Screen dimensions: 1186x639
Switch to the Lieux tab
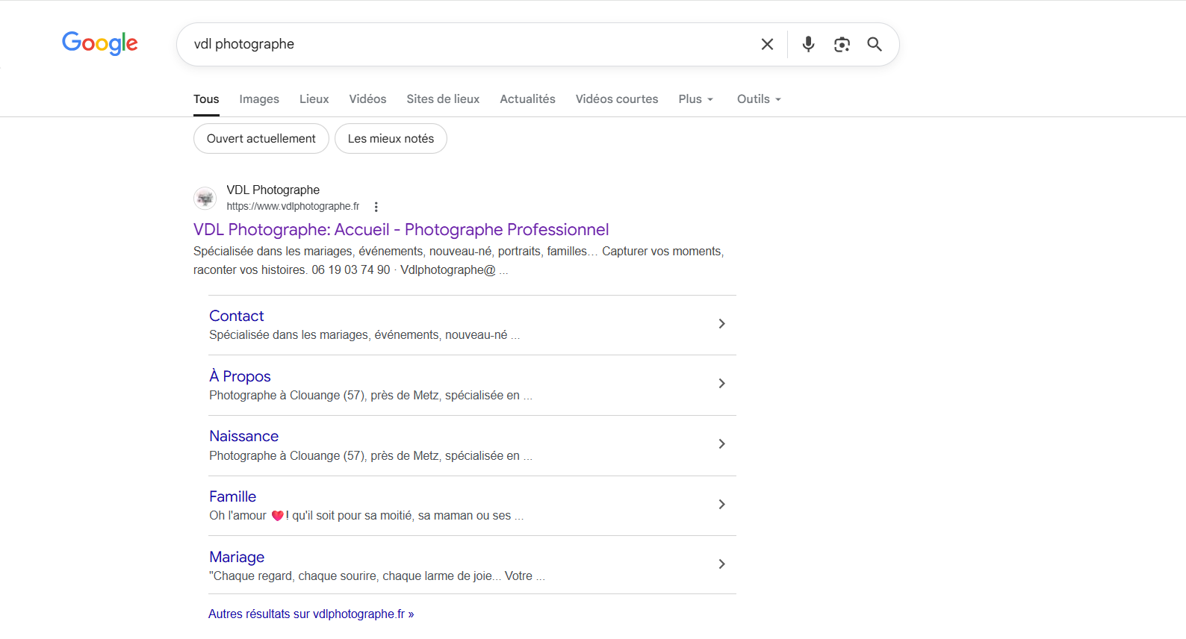pyautogui.click(x=314, y=99)
